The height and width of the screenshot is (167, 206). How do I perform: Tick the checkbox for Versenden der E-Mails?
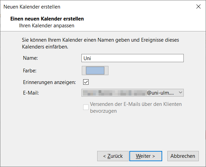point(86,107)
